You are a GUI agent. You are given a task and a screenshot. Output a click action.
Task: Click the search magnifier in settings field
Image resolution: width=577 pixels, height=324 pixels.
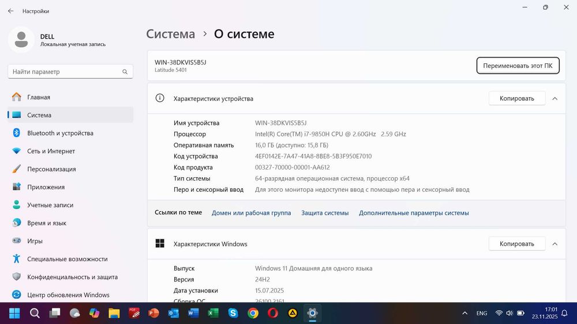click(125, 72)
